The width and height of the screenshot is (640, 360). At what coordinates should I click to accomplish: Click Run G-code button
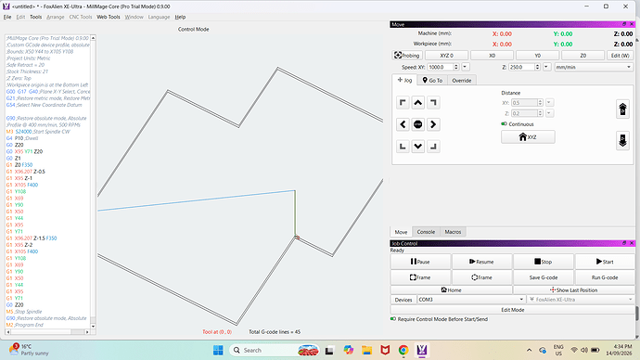pos(605,277)
